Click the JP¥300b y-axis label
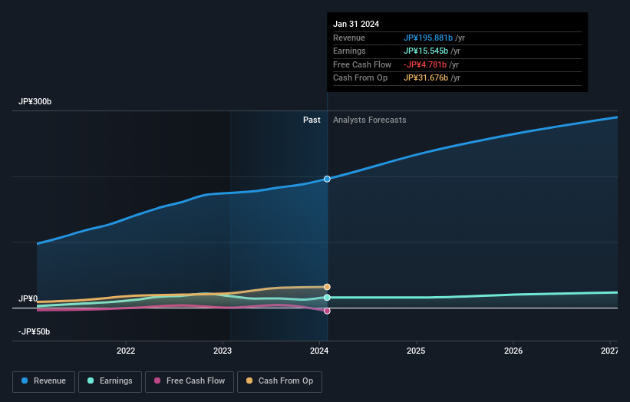 point(35,101)
